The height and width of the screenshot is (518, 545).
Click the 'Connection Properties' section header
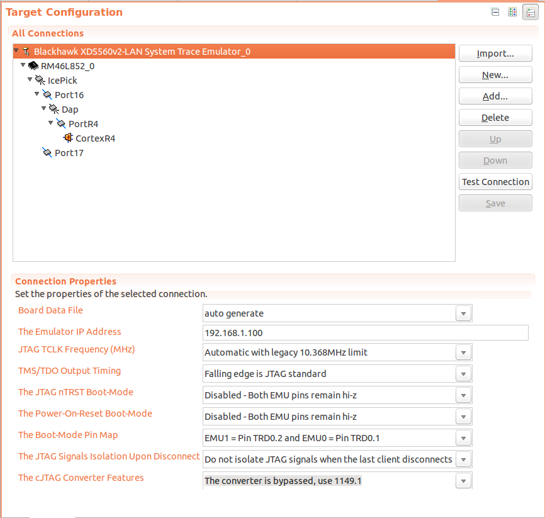[65, 281]
